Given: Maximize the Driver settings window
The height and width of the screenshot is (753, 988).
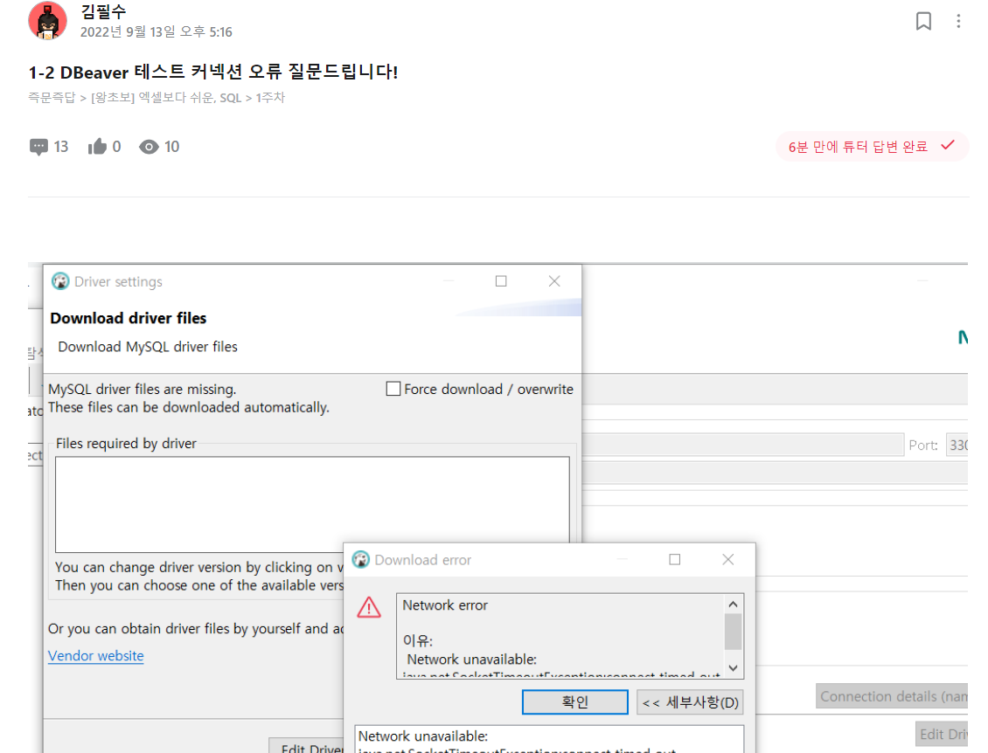Looking at the screenshot, I should pos(501,280).
